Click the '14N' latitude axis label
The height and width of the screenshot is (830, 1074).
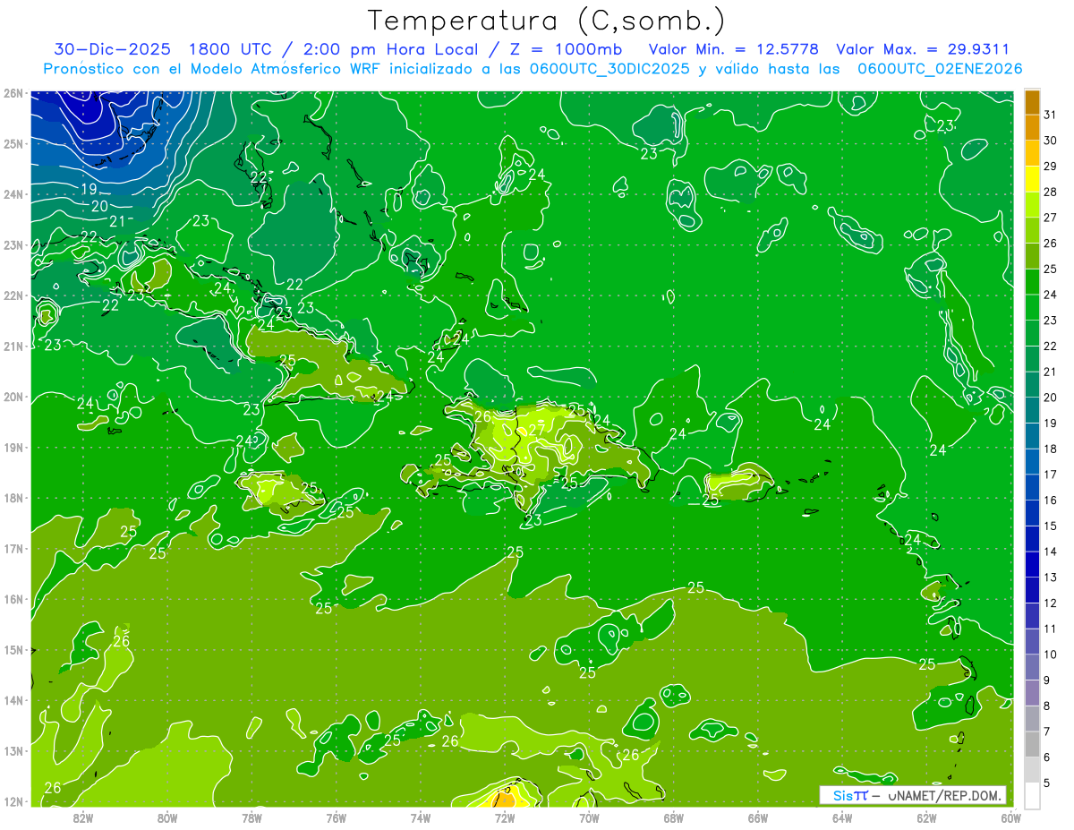point(13,700)
